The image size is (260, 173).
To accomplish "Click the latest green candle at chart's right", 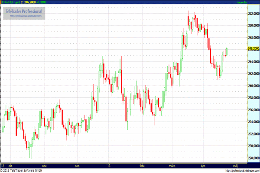I will (227, 51).
